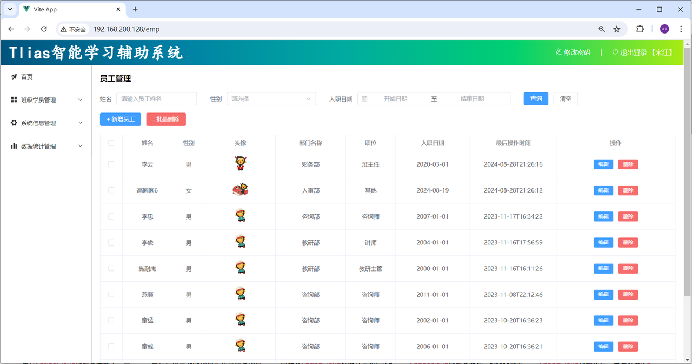Focus the 姓名 employee name input
The image size is (692, 364).
click(x=157, y=99)
